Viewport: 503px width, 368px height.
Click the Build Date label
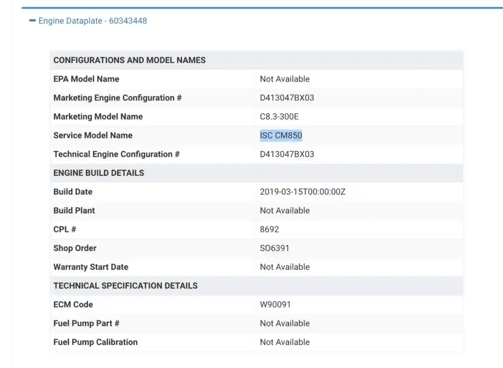pos(73,192)
